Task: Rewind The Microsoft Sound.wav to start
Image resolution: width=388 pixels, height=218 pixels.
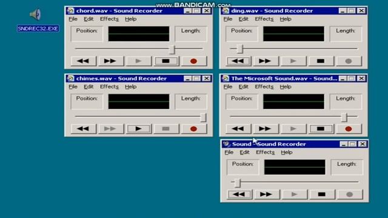Action: (238, 129)
